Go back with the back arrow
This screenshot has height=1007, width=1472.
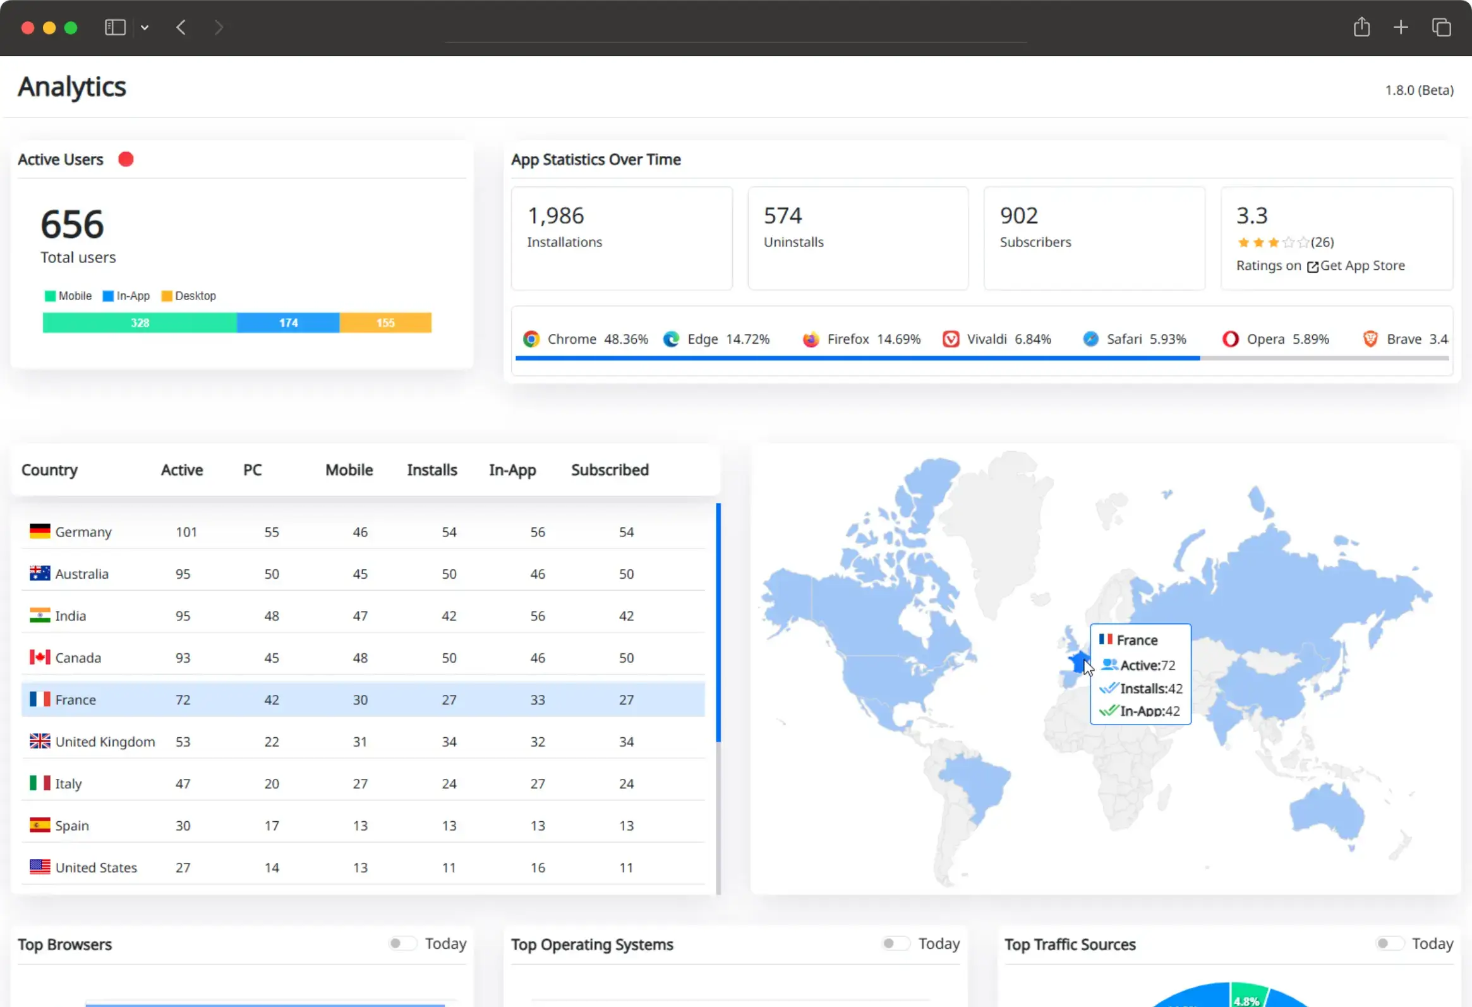coord(181,27)
